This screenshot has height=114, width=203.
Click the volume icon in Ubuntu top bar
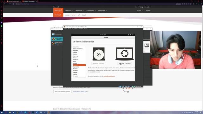(x=130, y=35)
